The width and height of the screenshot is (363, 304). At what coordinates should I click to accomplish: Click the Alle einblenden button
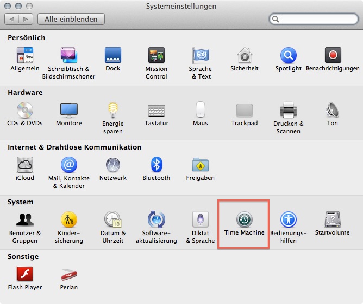[x=71, y=19]
